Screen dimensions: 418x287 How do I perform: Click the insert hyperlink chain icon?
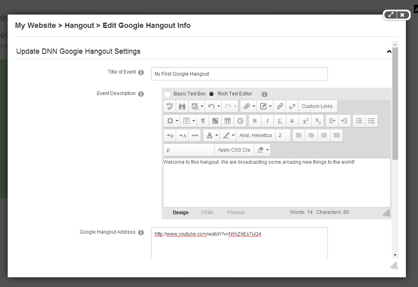point(280,106)
